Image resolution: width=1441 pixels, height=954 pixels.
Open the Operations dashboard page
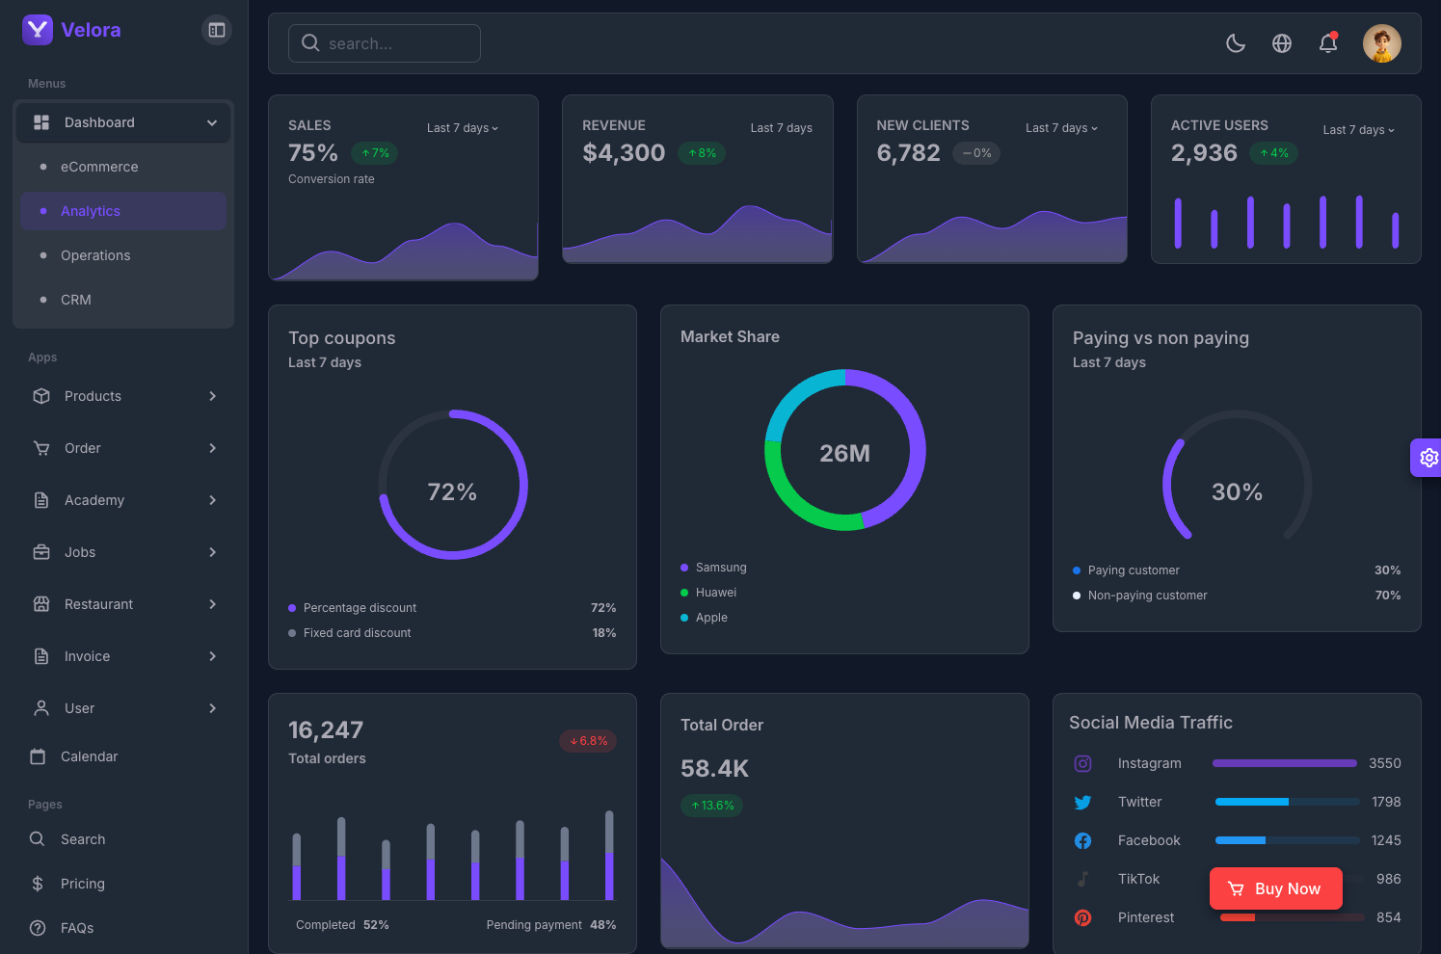tap(95, 255)
